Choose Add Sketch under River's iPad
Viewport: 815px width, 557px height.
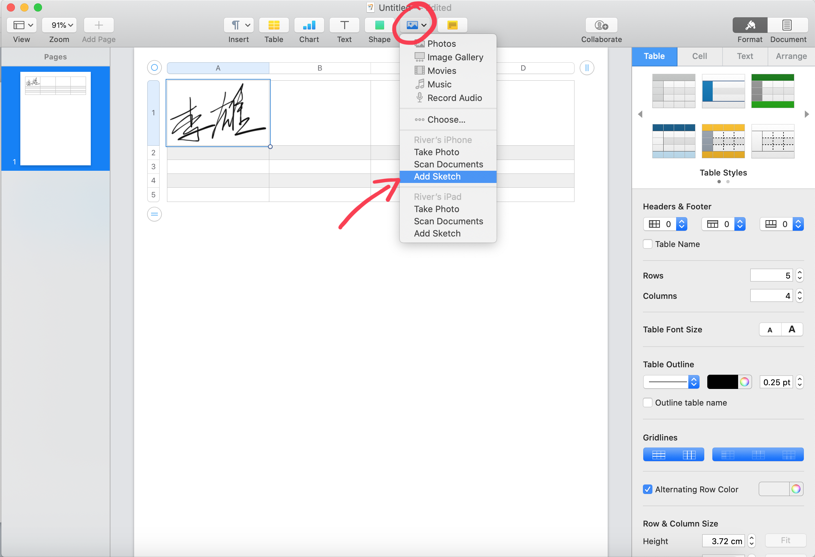[437, 233]
